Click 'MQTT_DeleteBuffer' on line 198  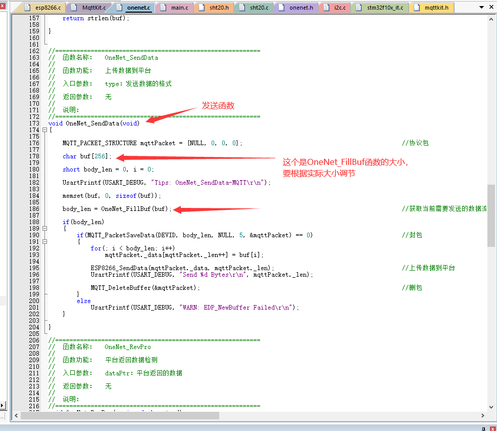click(120, 288)
